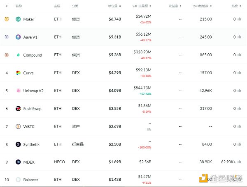The width and height of the screenshot is (247, 187).
Task: Click the WBTC coin icon
Action: click(18, 126)
